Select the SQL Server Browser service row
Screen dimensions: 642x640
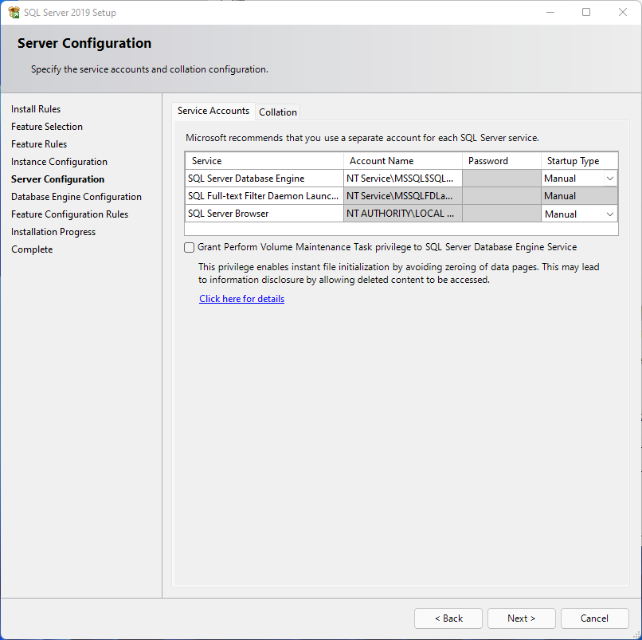point(264,214)
